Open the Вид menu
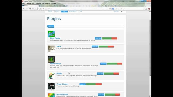The image size is (173, 97). [x=33, y=3]
